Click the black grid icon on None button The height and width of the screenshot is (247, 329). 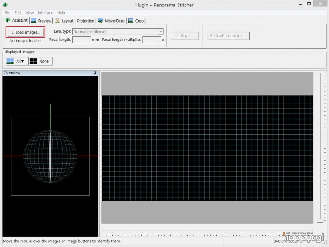click(33, 61)
